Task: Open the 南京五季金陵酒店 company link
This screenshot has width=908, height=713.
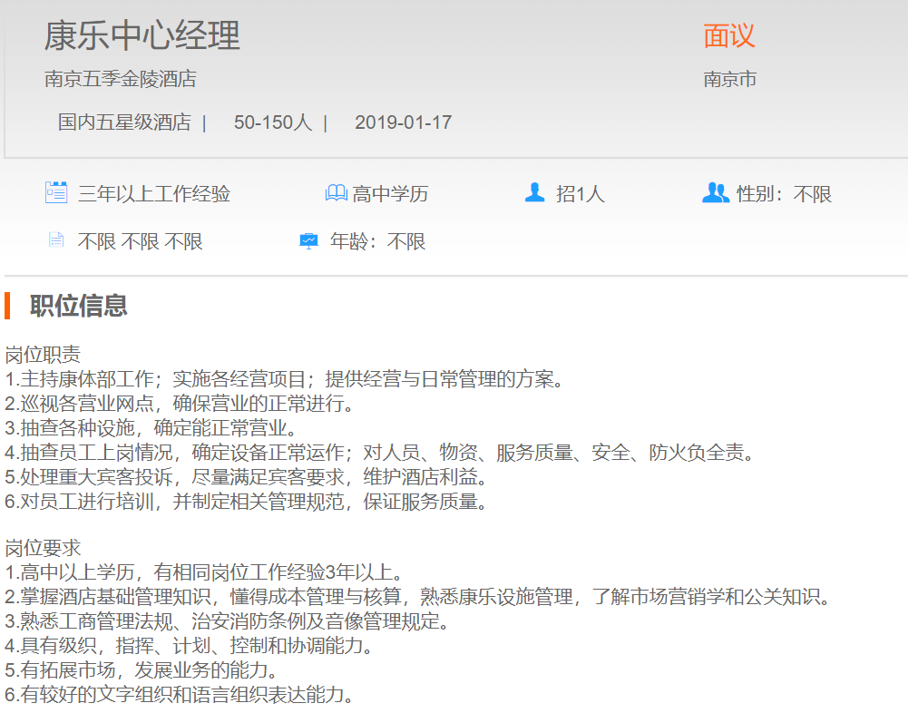Action: pos(121,79)
